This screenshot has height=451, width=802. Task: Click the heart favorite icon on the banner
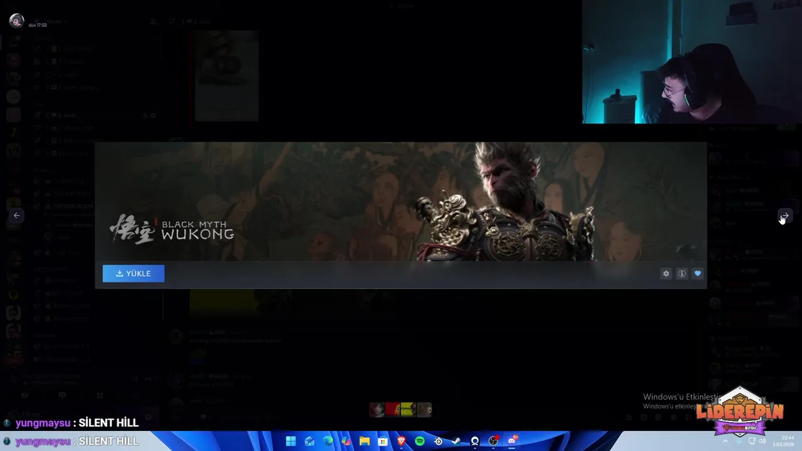[x=697, y=274]
